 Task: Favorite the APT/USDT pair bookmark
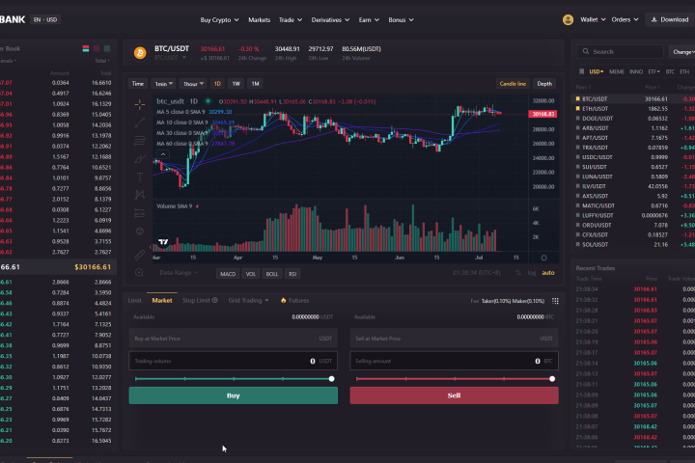tap(577, 138)
